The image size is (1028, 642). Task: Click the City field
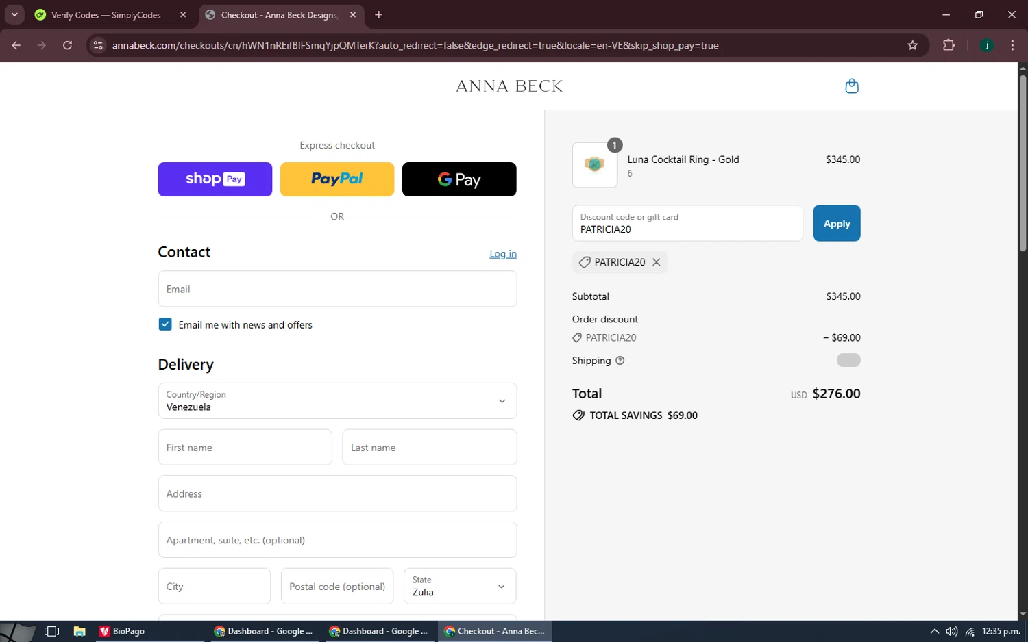215,587
